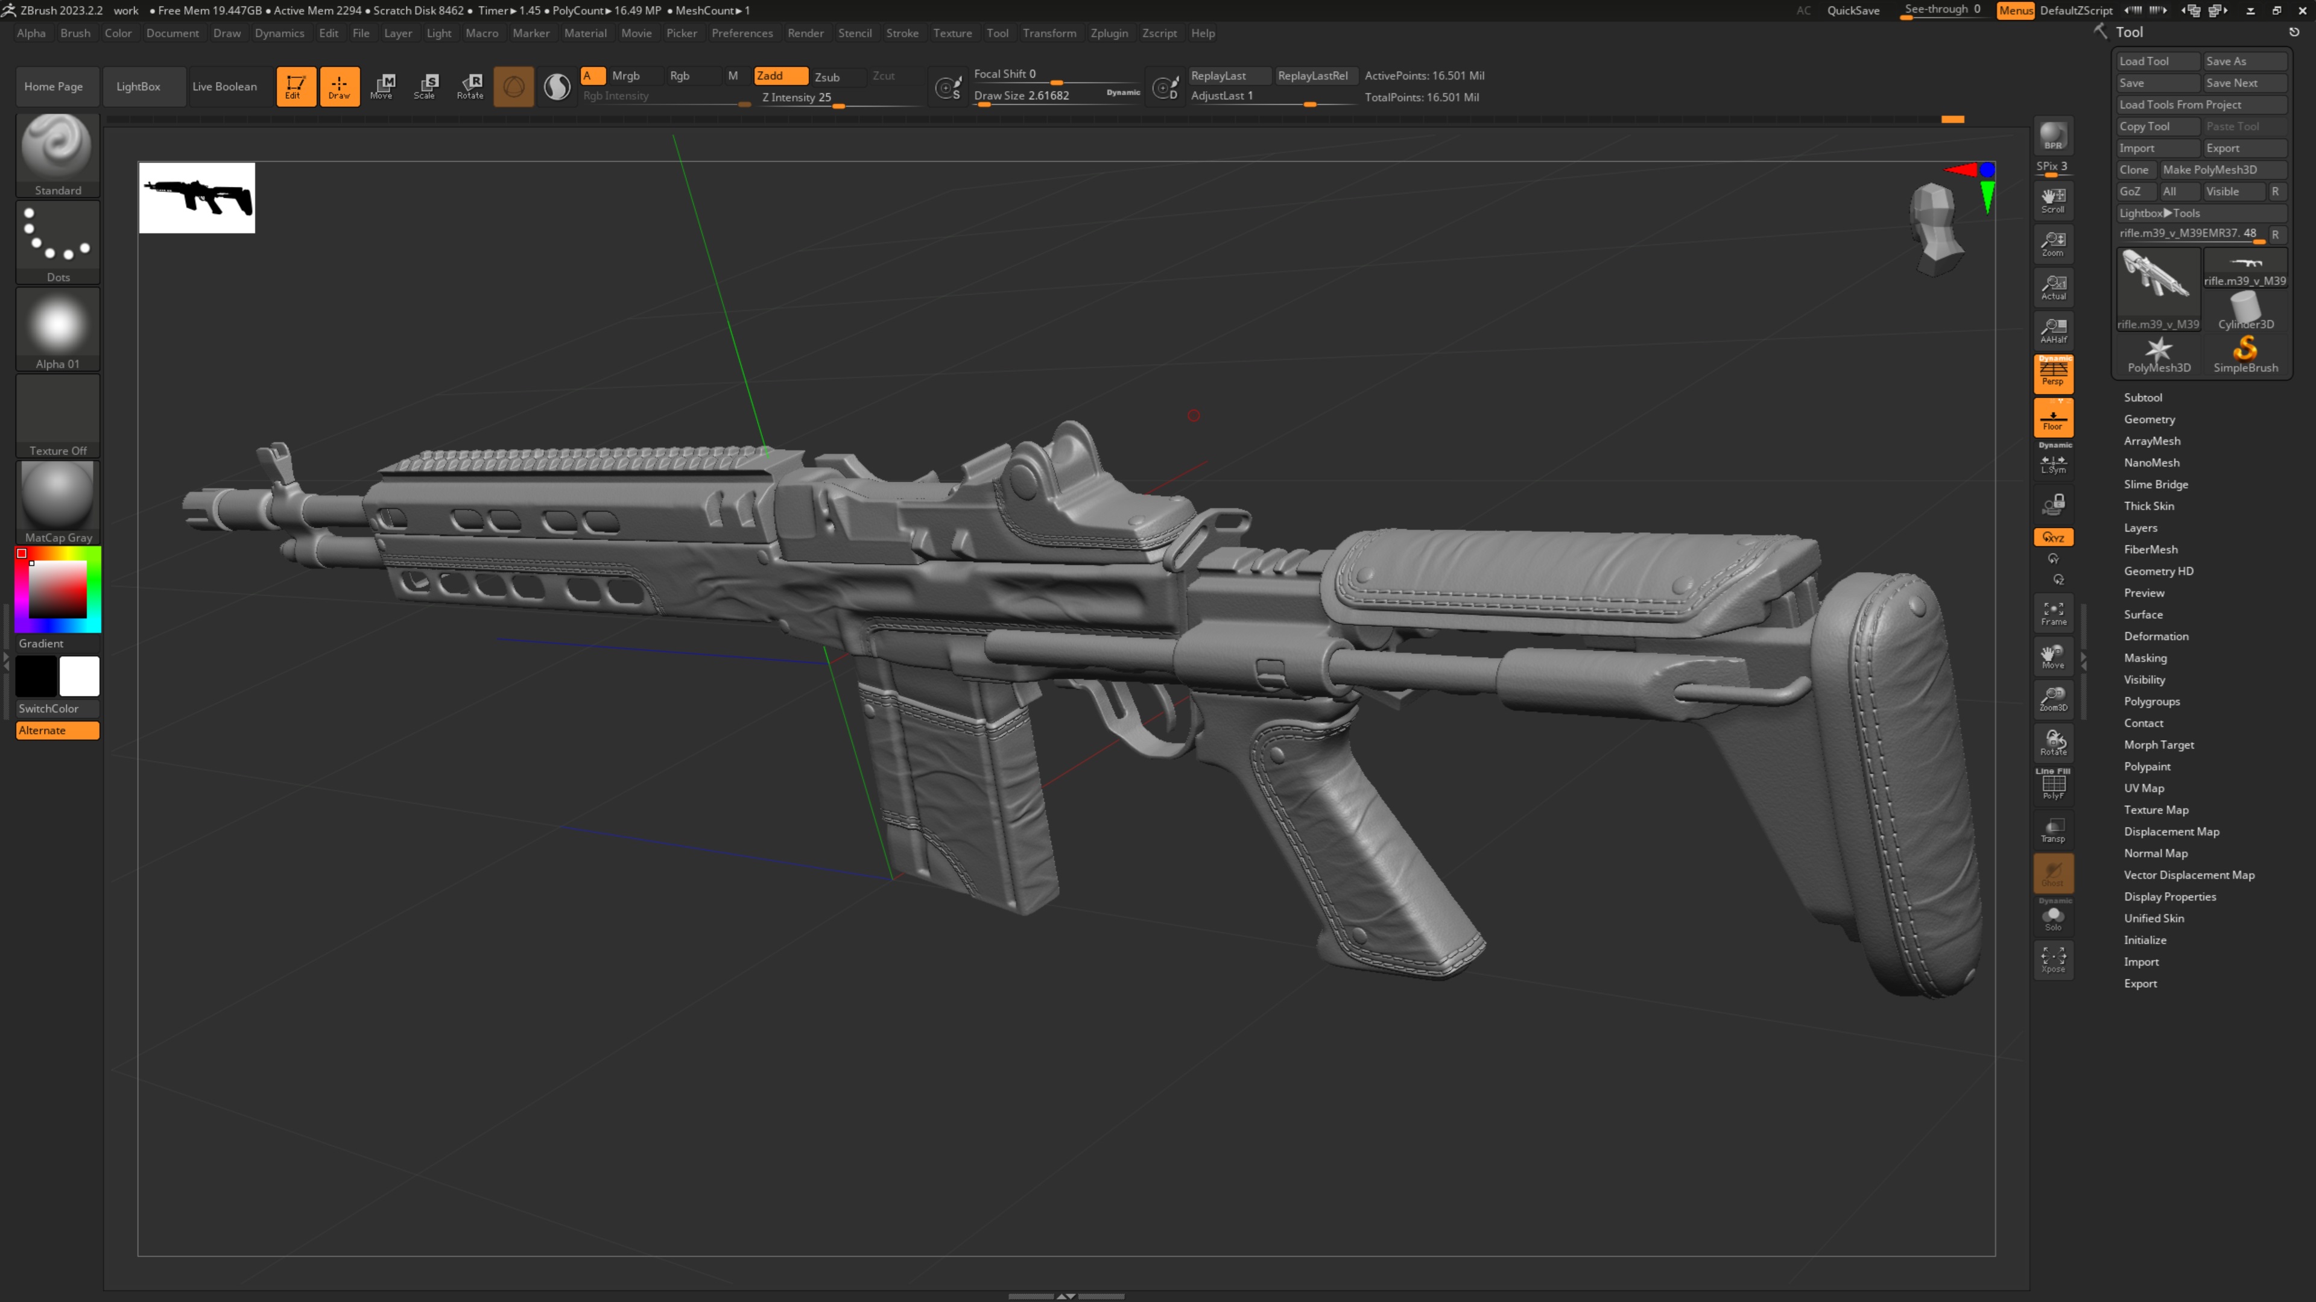Click Make PolyMesh3D button
This screenshot has height=1302, width=2316.
click(x=2223, y=170)
